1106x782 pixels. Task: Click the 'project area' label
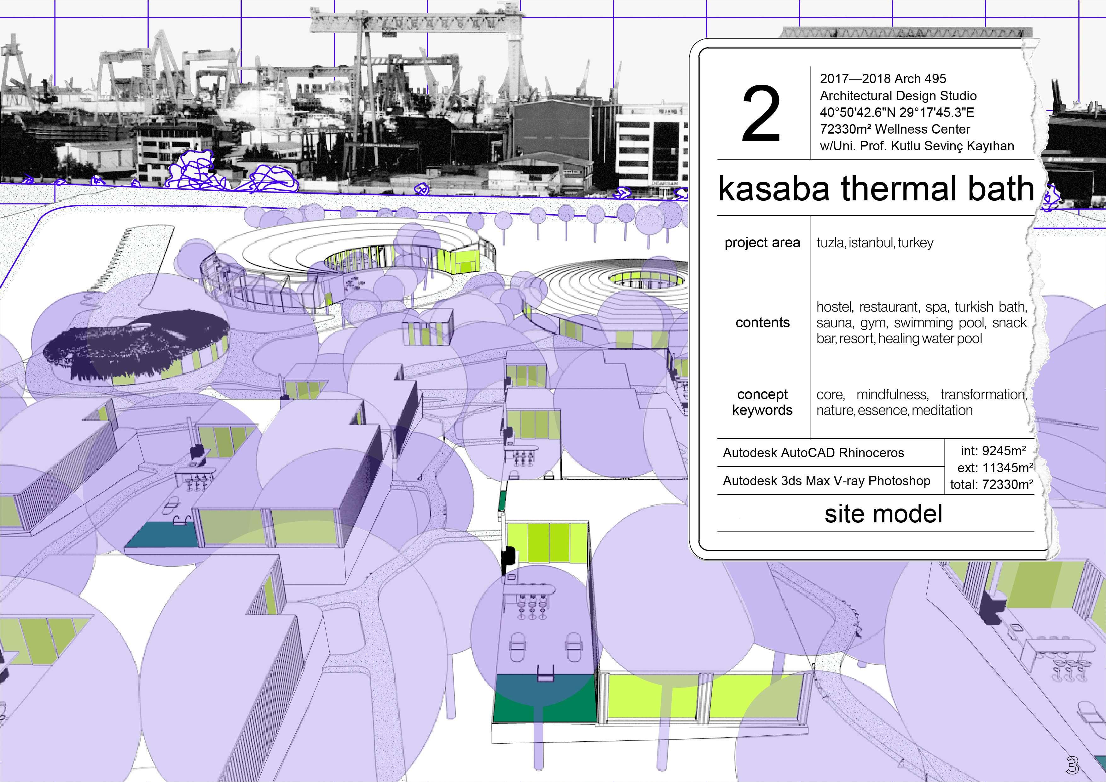[x=762, y=243]
